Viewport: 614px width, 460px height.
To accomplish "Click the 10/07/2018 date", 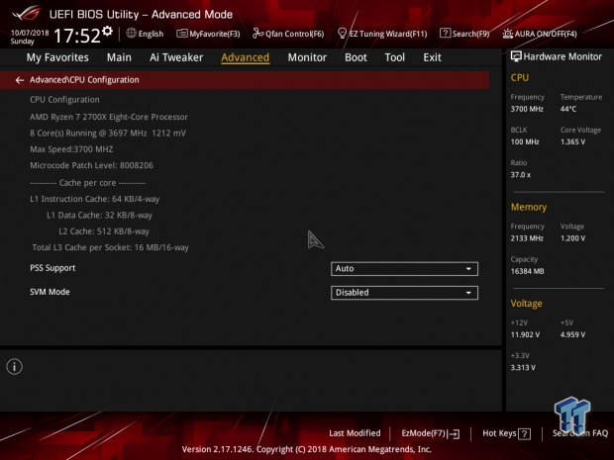I will (30, 33).
